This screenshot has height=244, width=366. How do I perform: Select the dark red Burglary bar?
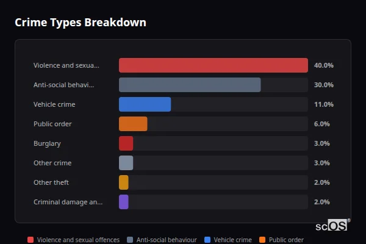pyautogui.click(x=126, y=143)
